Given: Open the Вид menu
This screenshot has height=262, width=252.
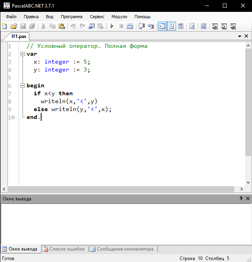Looking at the screenshot, I should [50, 17].
